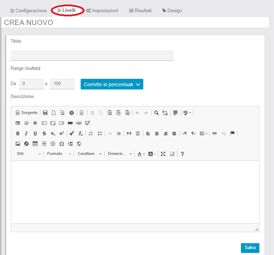The height and width of the screenshot is (255, 274).
Task: Open the text color picker
Action: (x=140, y=154)
